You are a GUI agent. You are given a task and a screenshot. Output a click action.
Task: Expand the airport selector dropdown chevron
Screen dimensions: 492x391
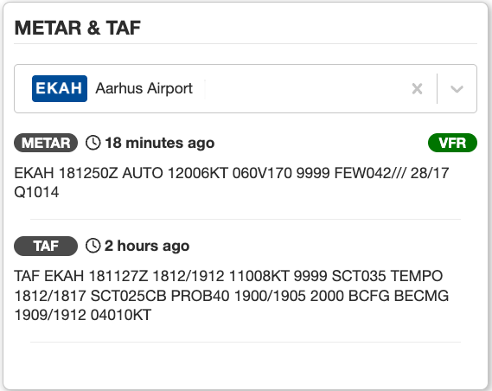pyautogui.click(x=457, y=89)
